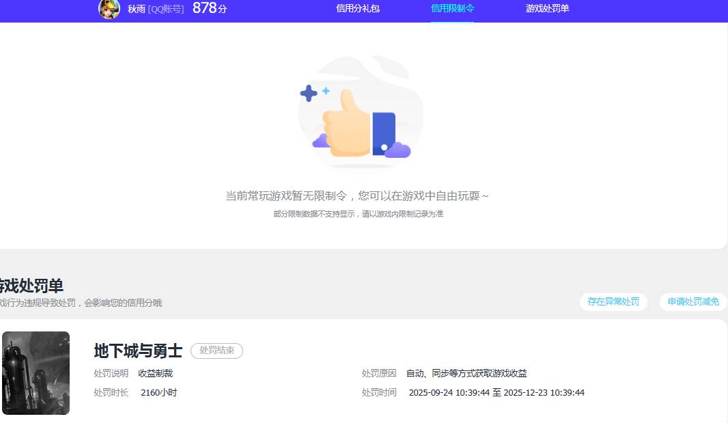Click the 当前常玩游戏暂无限制令 message text
Viewport: 728px width, 423px height.
(x=360, y=195)
